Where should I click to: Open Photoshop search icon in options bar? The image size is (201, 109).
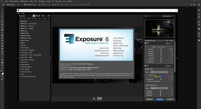191,5
